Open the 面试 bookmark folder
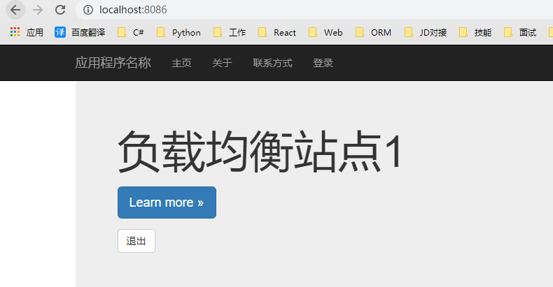Image resolution: width=553 pixels, height=287 pixels. tap(520, 32)
